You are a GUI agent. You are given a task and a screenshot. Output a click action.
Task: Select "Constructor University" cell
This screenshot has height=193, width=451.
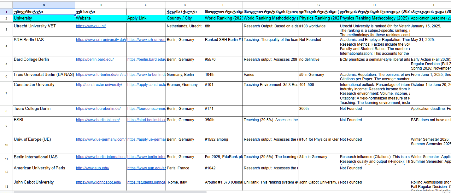tap(44, 94)
